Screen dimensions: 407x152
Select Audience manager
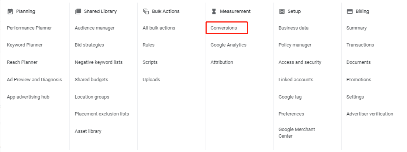pos(94,28)
